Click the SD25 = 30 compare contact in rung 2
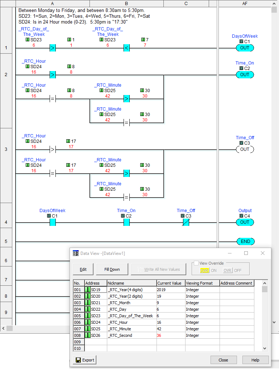Viewport: 279px width, 372px height. click(x=126, y=123)
